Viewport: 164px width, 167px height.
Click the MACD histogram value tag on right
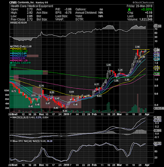(x=157, y=131)
